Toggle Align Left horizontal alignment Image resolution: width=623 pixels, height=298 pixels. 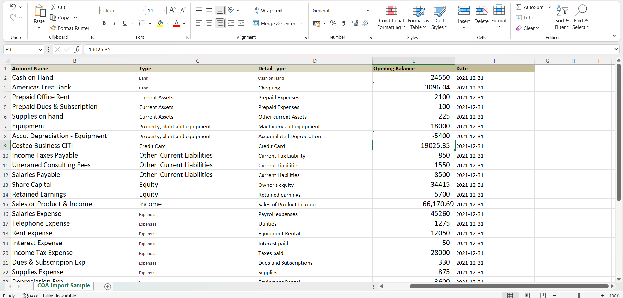click(x=199, y=23)
